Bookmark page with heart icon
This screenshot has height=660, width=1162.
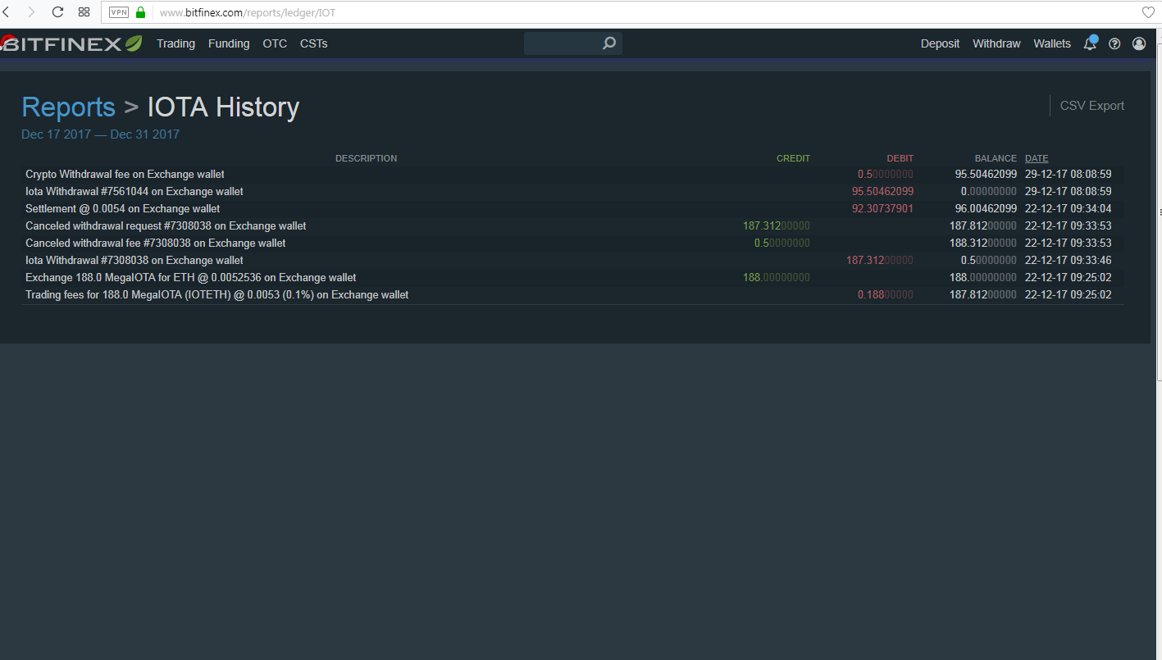(x=1148, y=12)
